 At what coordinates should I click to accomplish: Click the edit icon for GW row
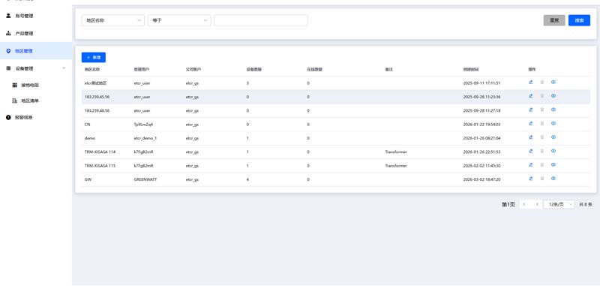coord(531,179)
